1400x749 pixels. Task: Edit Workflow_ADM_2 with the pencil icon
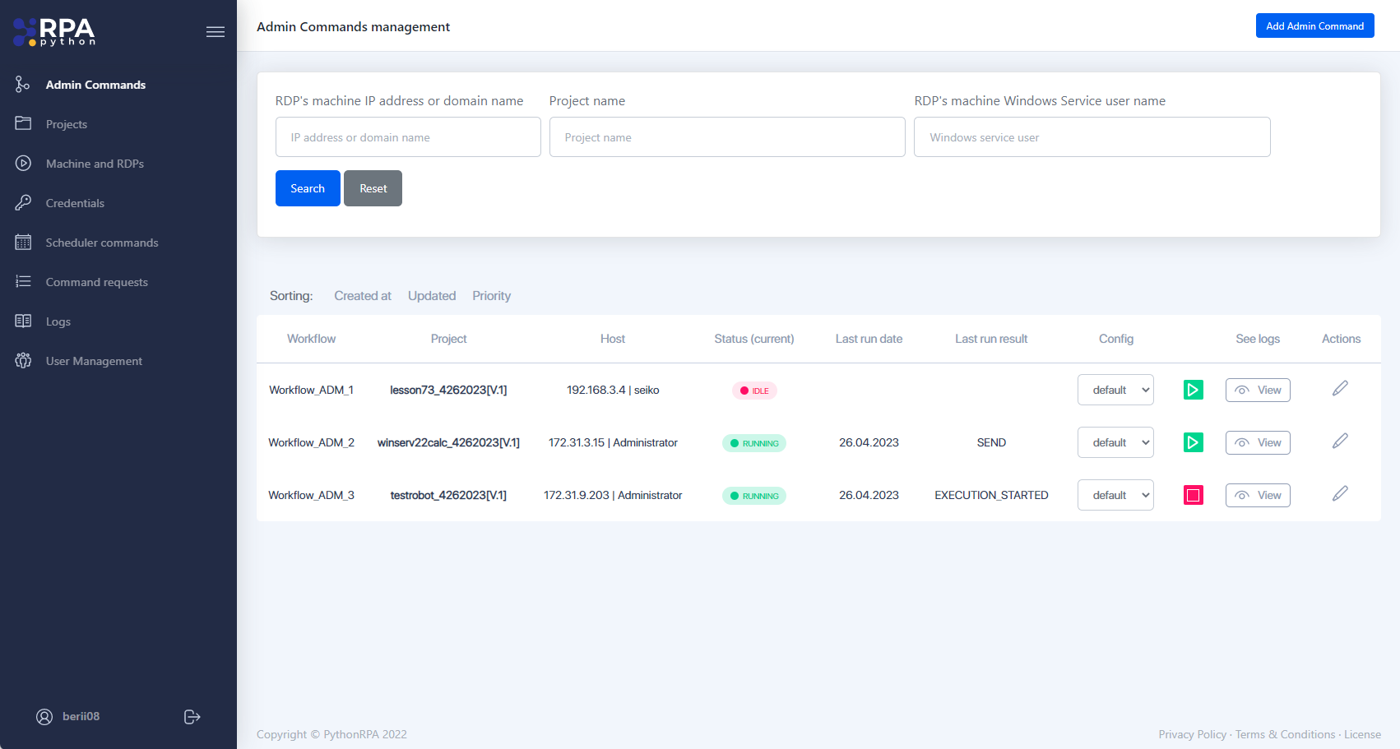tap(1340, 442)
